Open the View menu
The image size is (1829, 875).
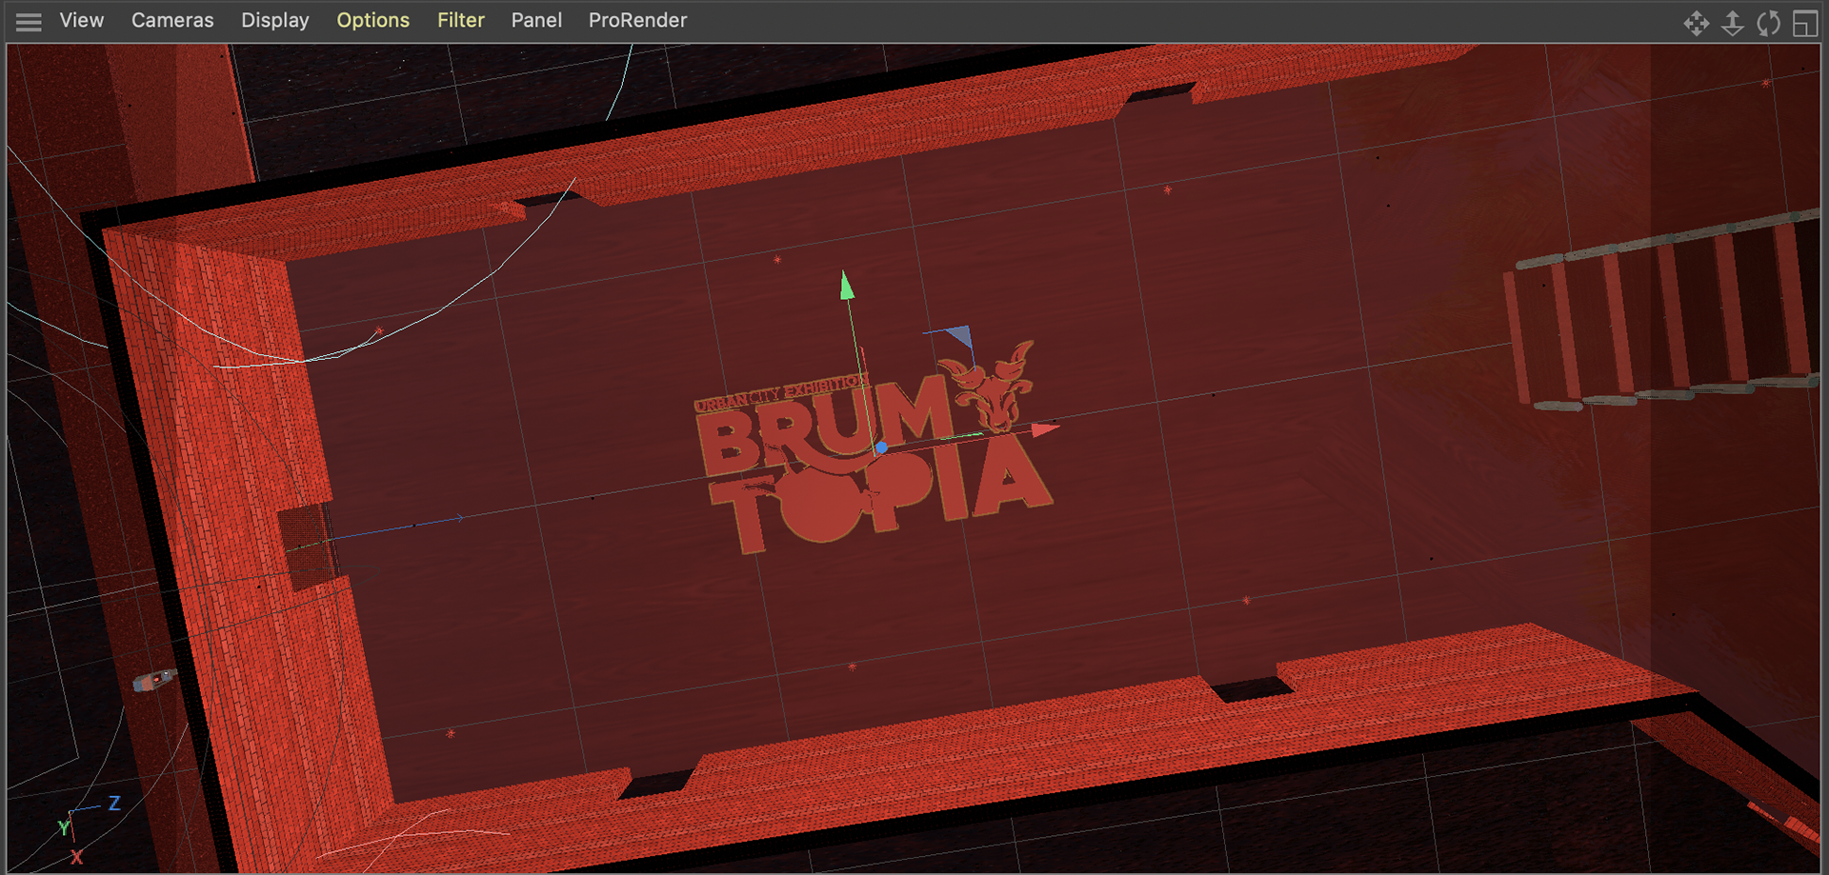point(82,20)
